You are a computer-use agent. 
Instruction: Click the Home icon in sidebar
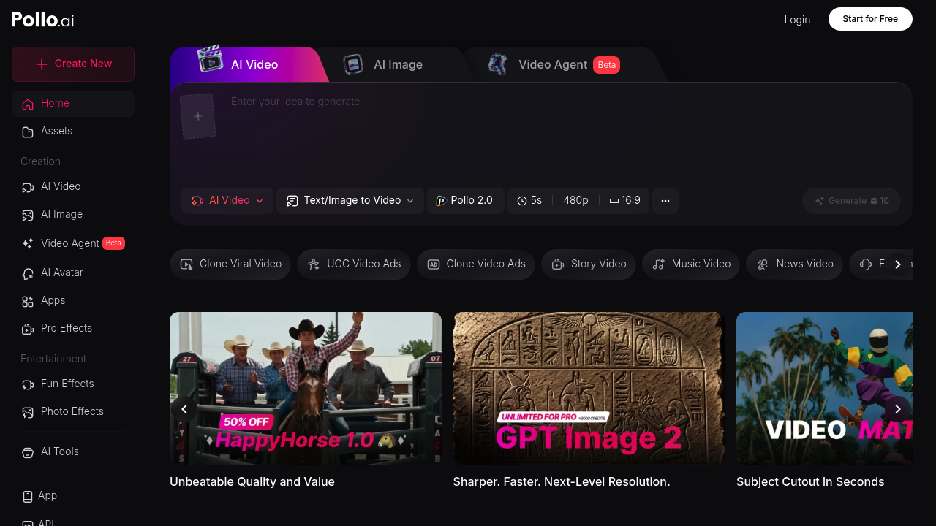coord(28,104)
